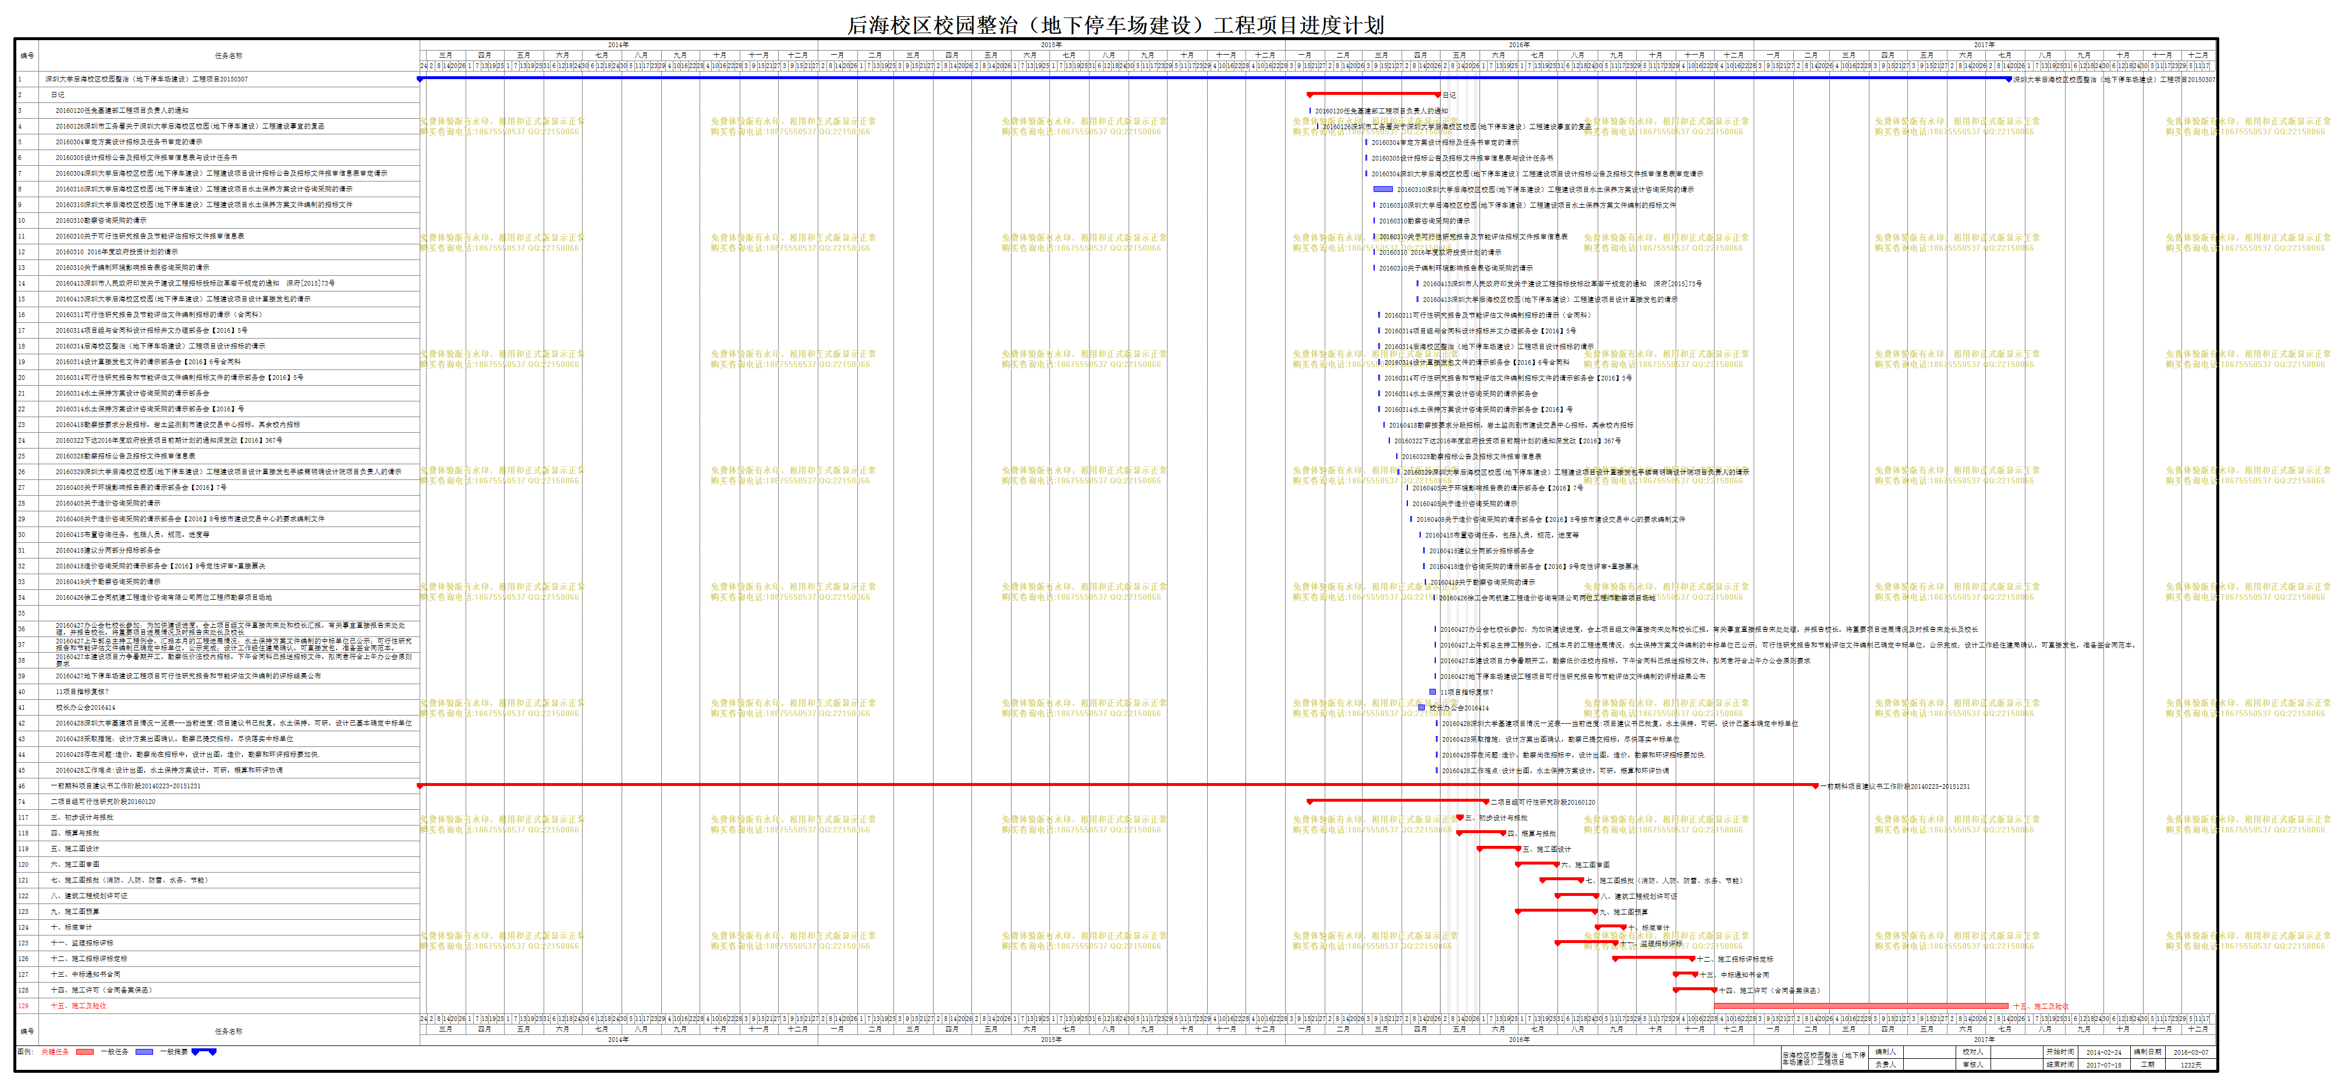Screen dimensions: 2331x1085
Task: Select 二项目组可行性研究阶段20160120 in the task name column
Action: (x=102, y=801)
